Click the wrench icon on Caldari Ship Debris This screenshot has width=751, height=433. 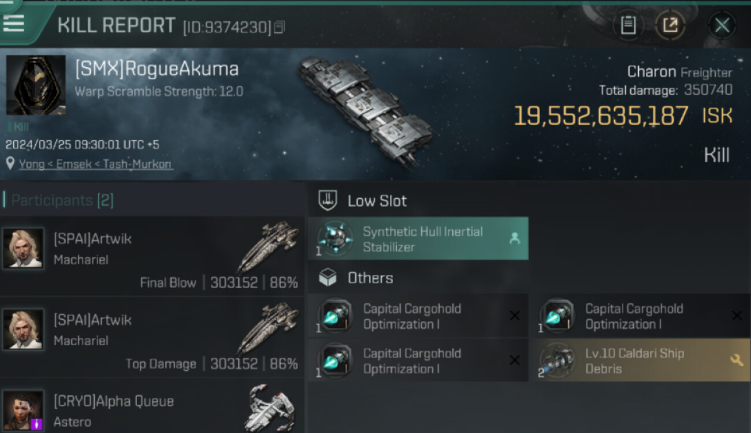[x=737, y=360]
